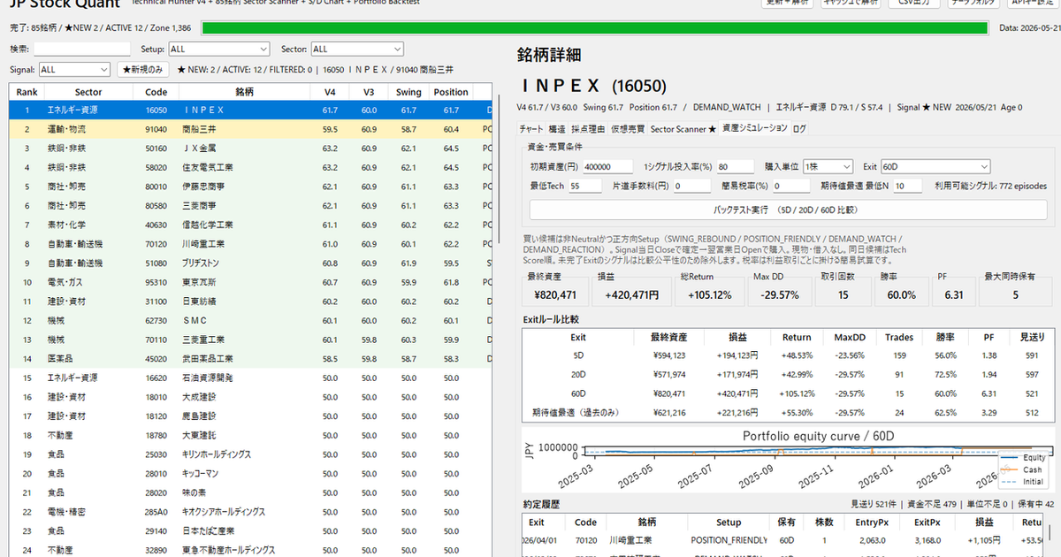The image size is (1061, 557).
Task: Click the ★新規のみ filter button
Action: point(143,69)
